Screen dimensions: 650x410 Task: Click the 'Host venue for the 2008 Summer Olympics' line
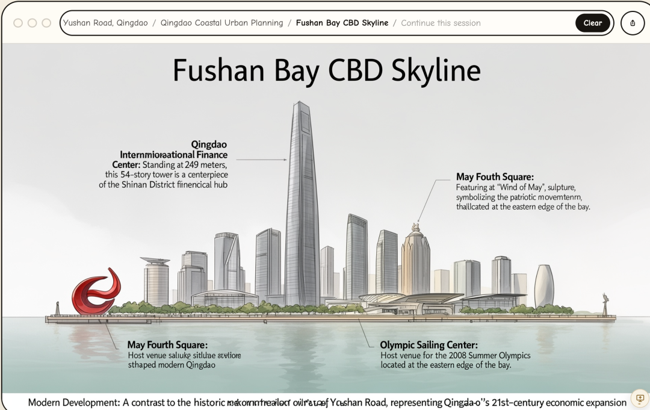(x=455, y=355)
